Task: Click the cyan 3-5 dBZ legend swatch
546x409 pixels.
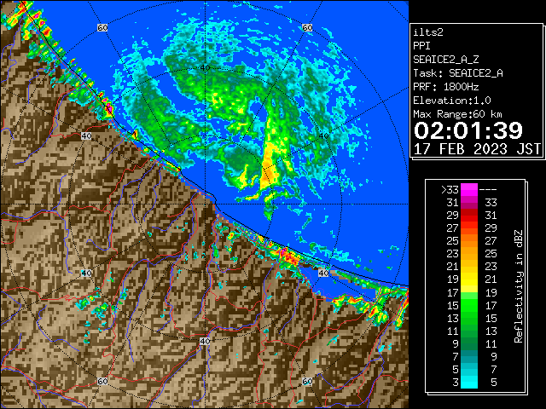Action: point(469,382)
